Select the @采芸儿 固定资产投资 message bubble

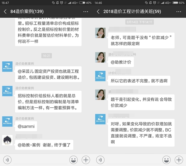click(x=48, y=73)
